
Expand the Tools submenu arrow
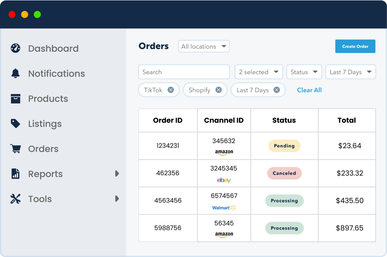(x=117, y=199)
